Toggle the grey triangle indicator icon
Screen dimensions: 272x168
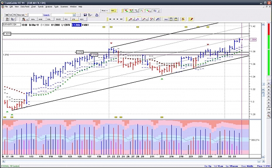pyautogui.click(x=137, y=11)
